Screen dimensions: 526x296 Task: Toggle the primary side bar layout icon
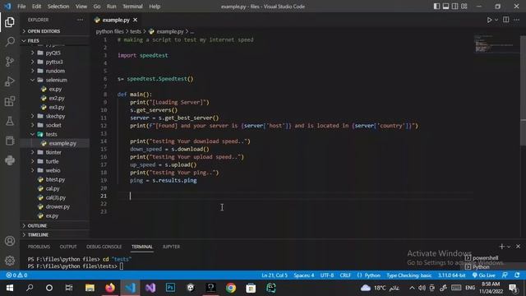tap(436, 7)
